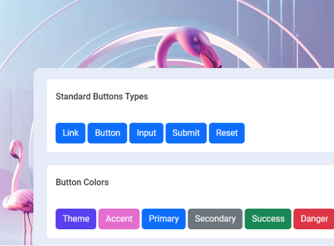Choose the green Success button
Screen dimensions: 334x246
click(x=268, y=219)
